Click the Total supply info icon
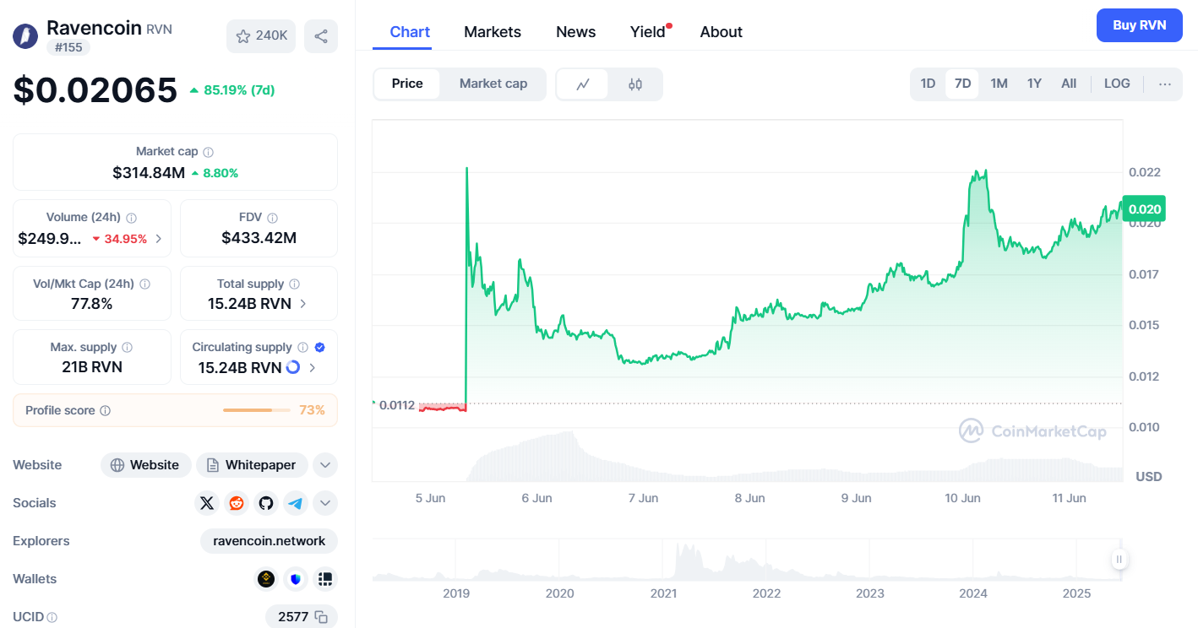This screenshot has width=1198, height=628. click(x=294, y=284)
